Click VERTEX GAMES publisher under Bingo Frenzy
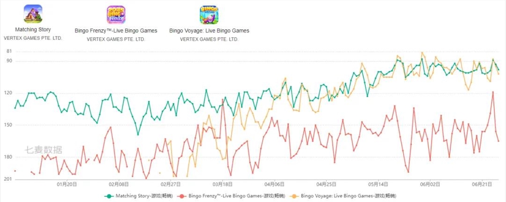The width and height of the screenshot is (506, 202). [x=116, y=39]
